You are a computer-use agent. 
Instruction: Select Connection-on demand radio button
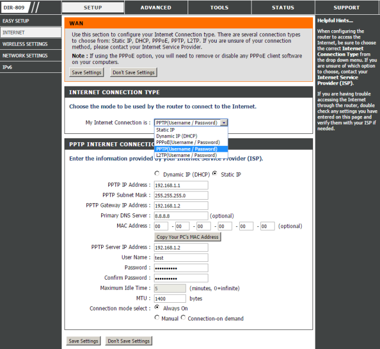click(x=183, y=318)
